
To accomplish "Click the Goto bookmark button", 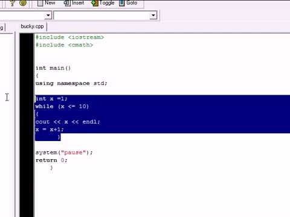I will click(x=128, y=3).
